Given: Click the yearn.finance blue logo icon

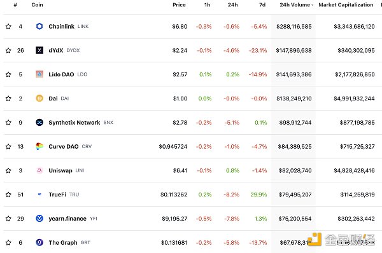Looking at the screenshot, I should coord(39,219).
